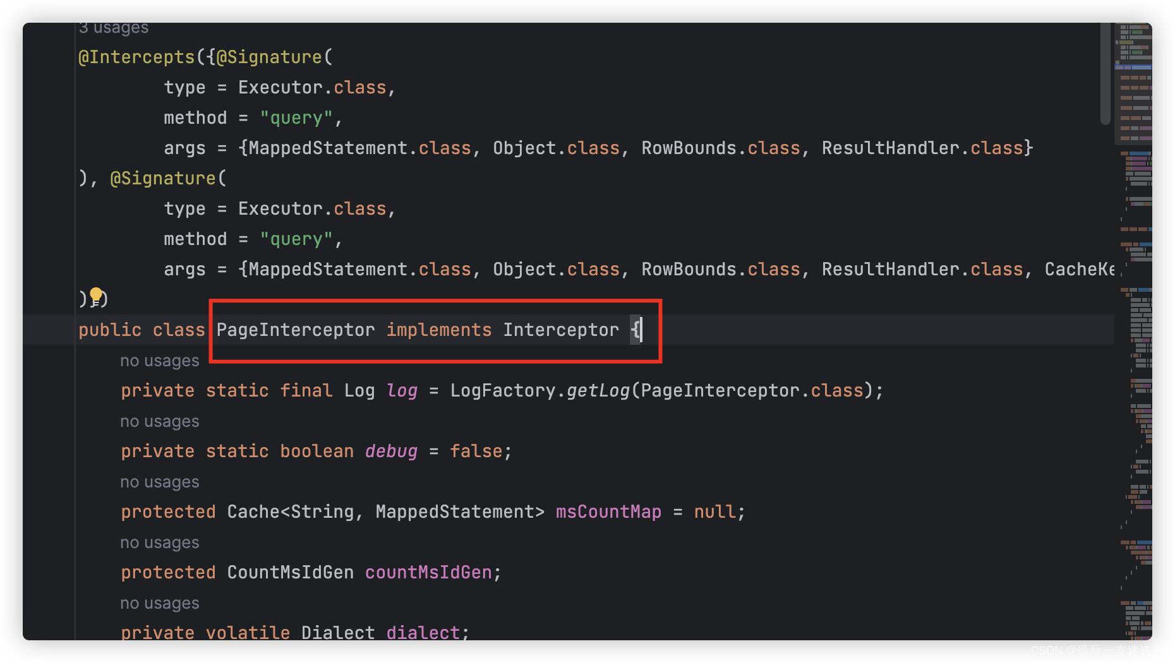
Task: Click the 'null' literal
Action: [x=715, y=511]
